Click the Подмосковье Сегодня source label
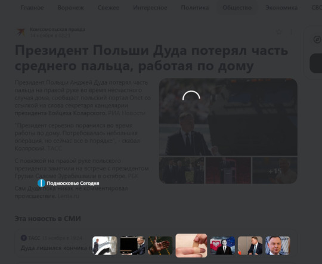Image resolution: width=322 pixels, height=264 pixels. pos(73,184)
